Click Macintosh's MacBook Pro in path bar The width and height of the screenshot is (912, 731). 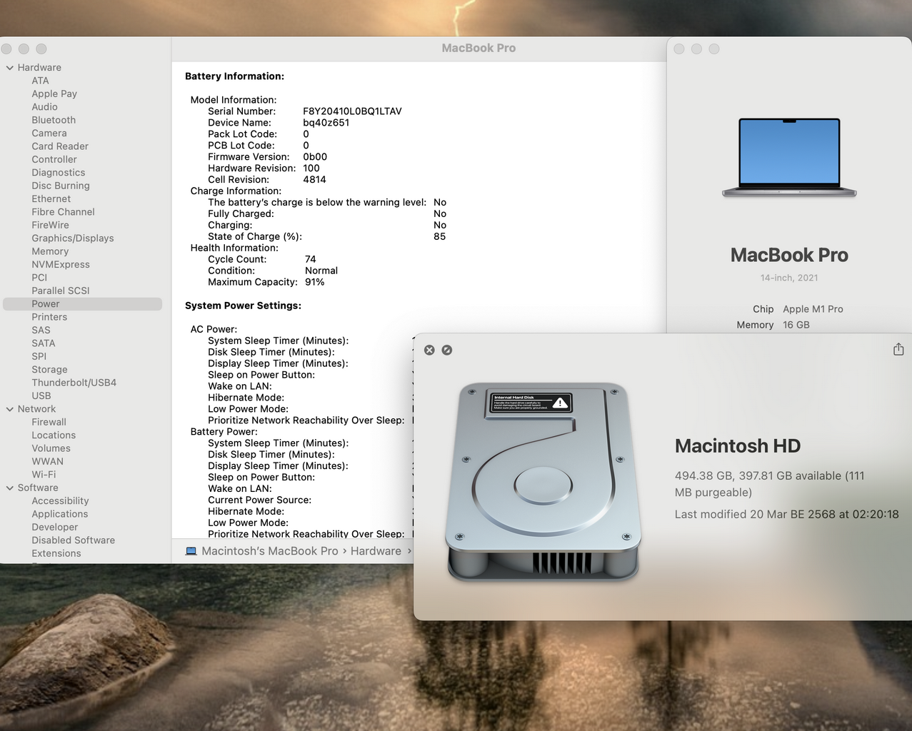[x=270, y=551]
